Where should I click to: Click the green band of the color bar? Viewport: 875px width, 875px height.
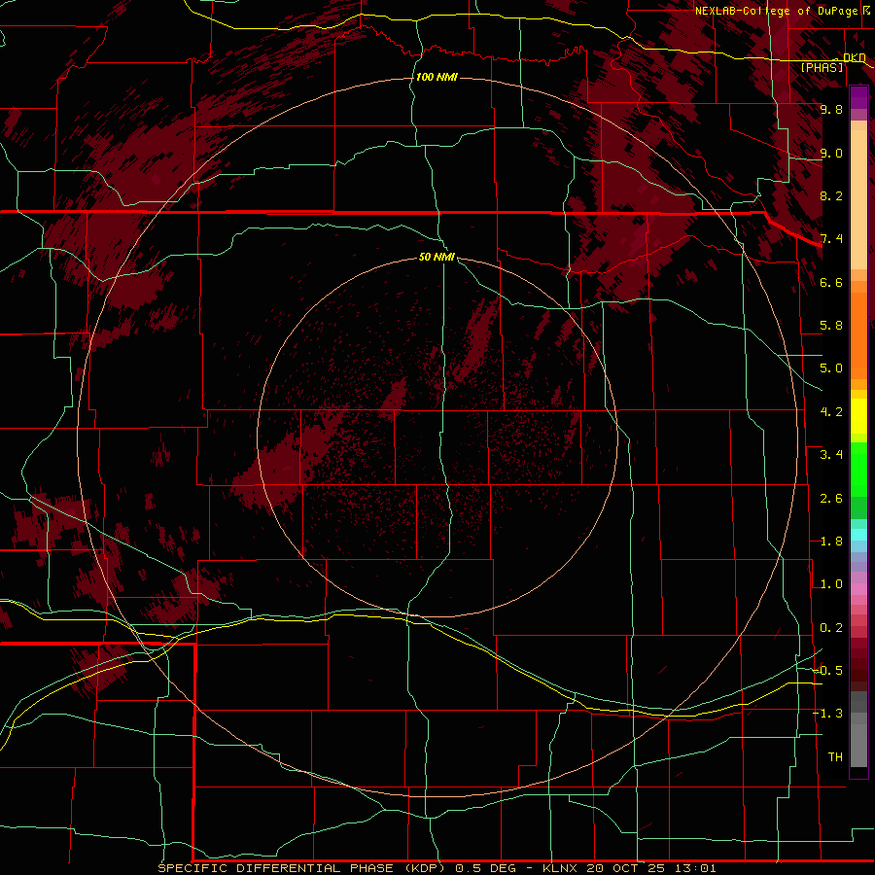click(x=858, y=472)
